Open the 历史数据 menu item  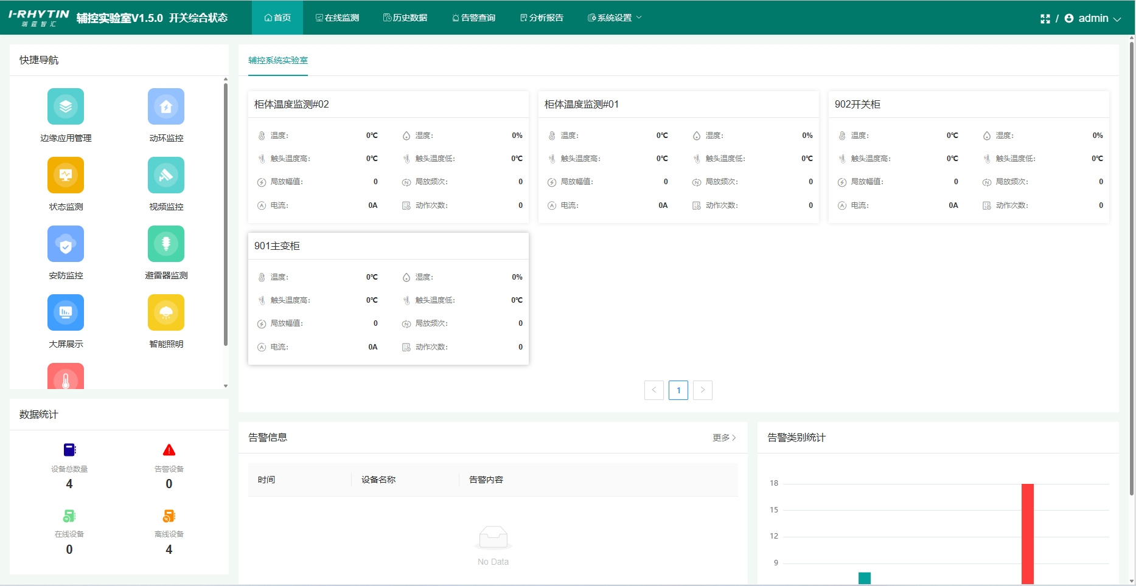(405, 18)
